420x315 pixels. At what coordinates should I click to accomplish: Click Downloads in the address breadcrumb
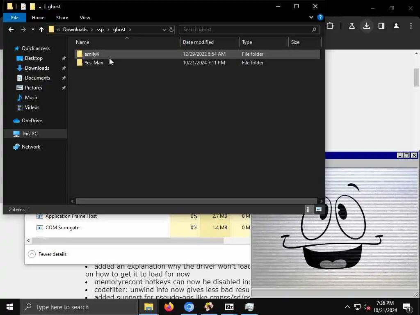click(x=75, y=30)
